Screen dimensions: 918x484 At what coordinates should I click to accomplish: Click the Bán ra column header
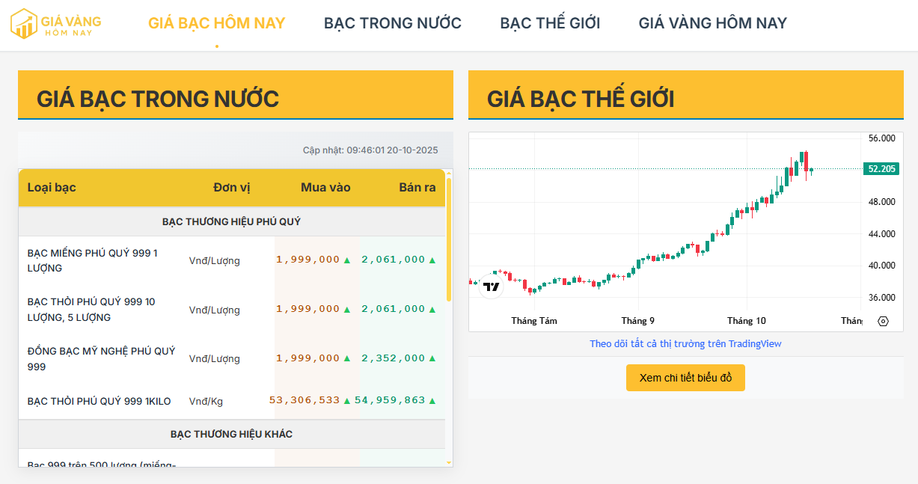click(417, 188)
